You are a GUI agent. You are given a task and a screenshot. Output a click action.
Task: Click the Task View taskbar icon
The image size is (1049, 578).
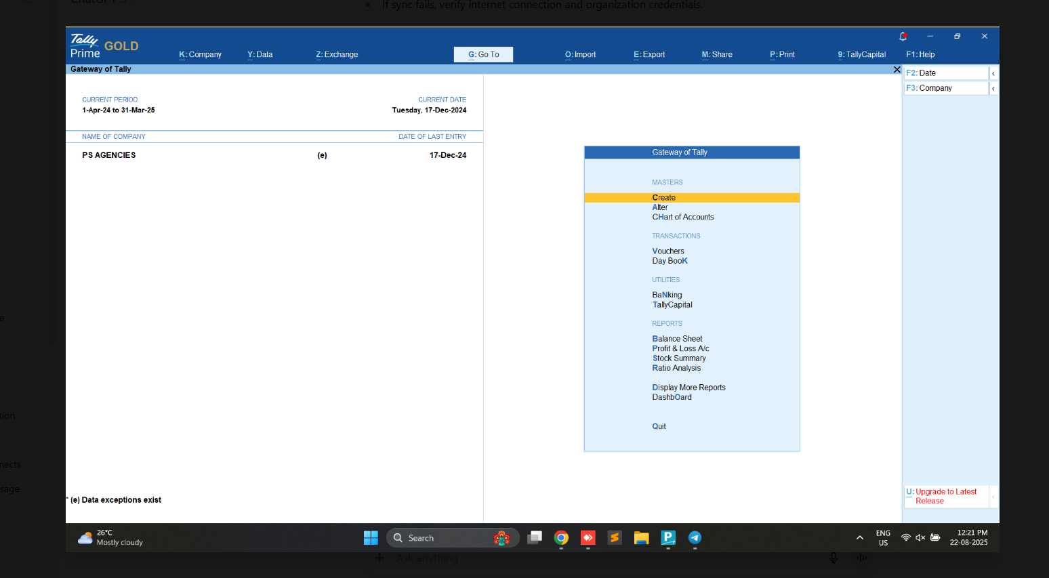click(x=535, y=538)
